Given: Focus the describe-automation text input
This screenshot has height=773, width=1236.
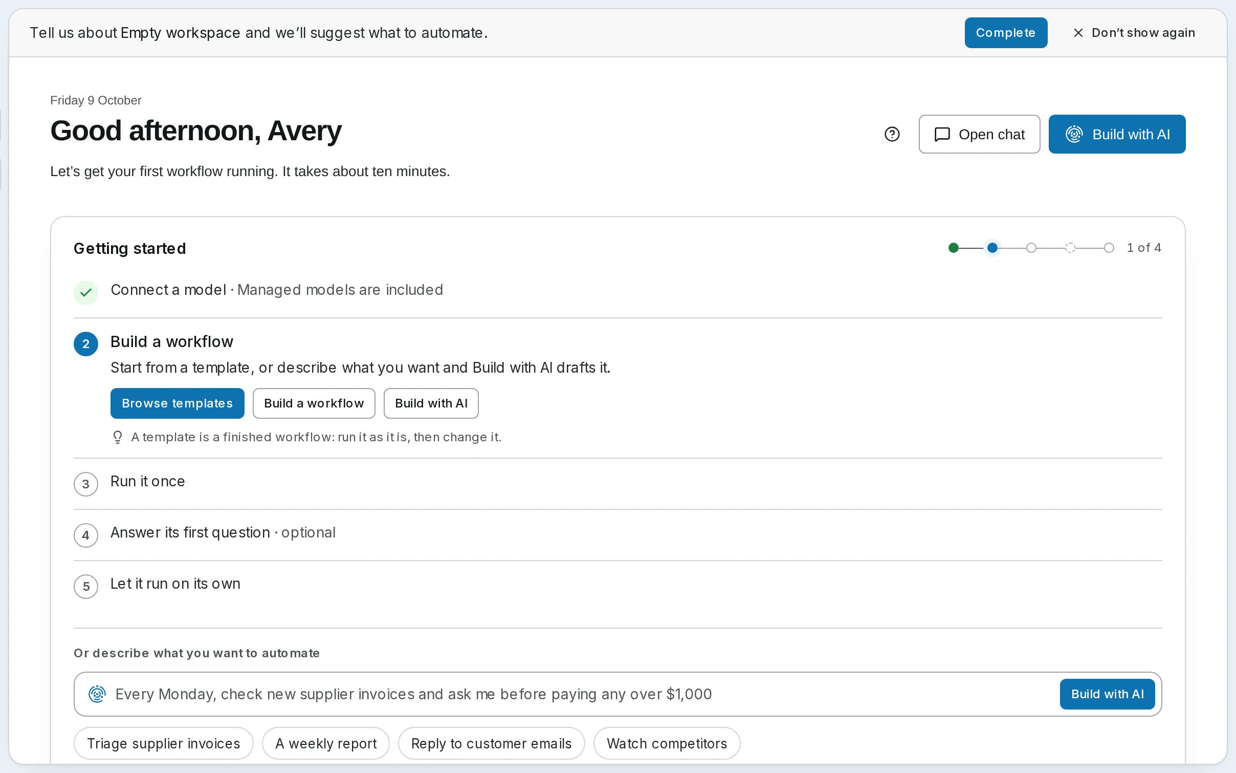Looking at the screenshot, I should click(x=583, y=694).
